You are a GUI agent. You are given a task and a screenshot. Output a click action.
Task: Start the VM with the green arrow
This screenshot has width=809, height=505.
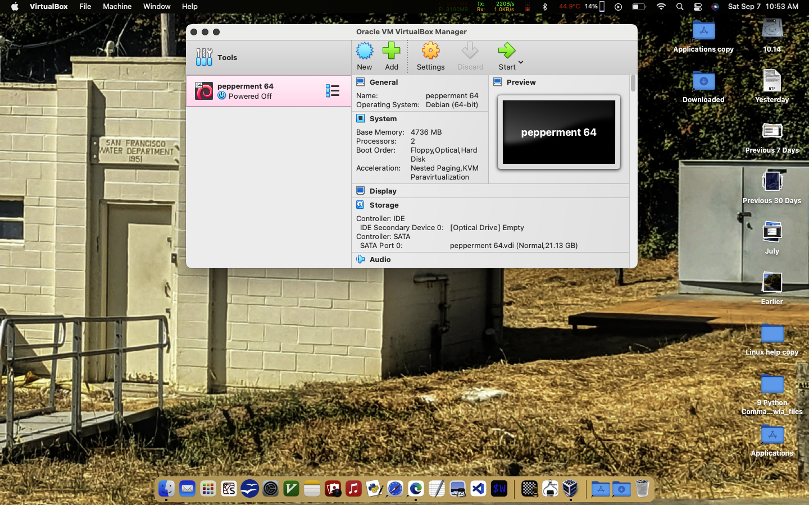(x=506, y=52)
